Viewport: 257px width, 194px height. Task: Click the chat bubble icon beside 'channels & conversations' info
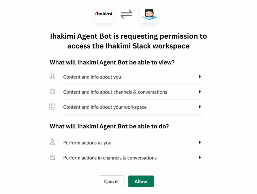[x=52, y=92]
